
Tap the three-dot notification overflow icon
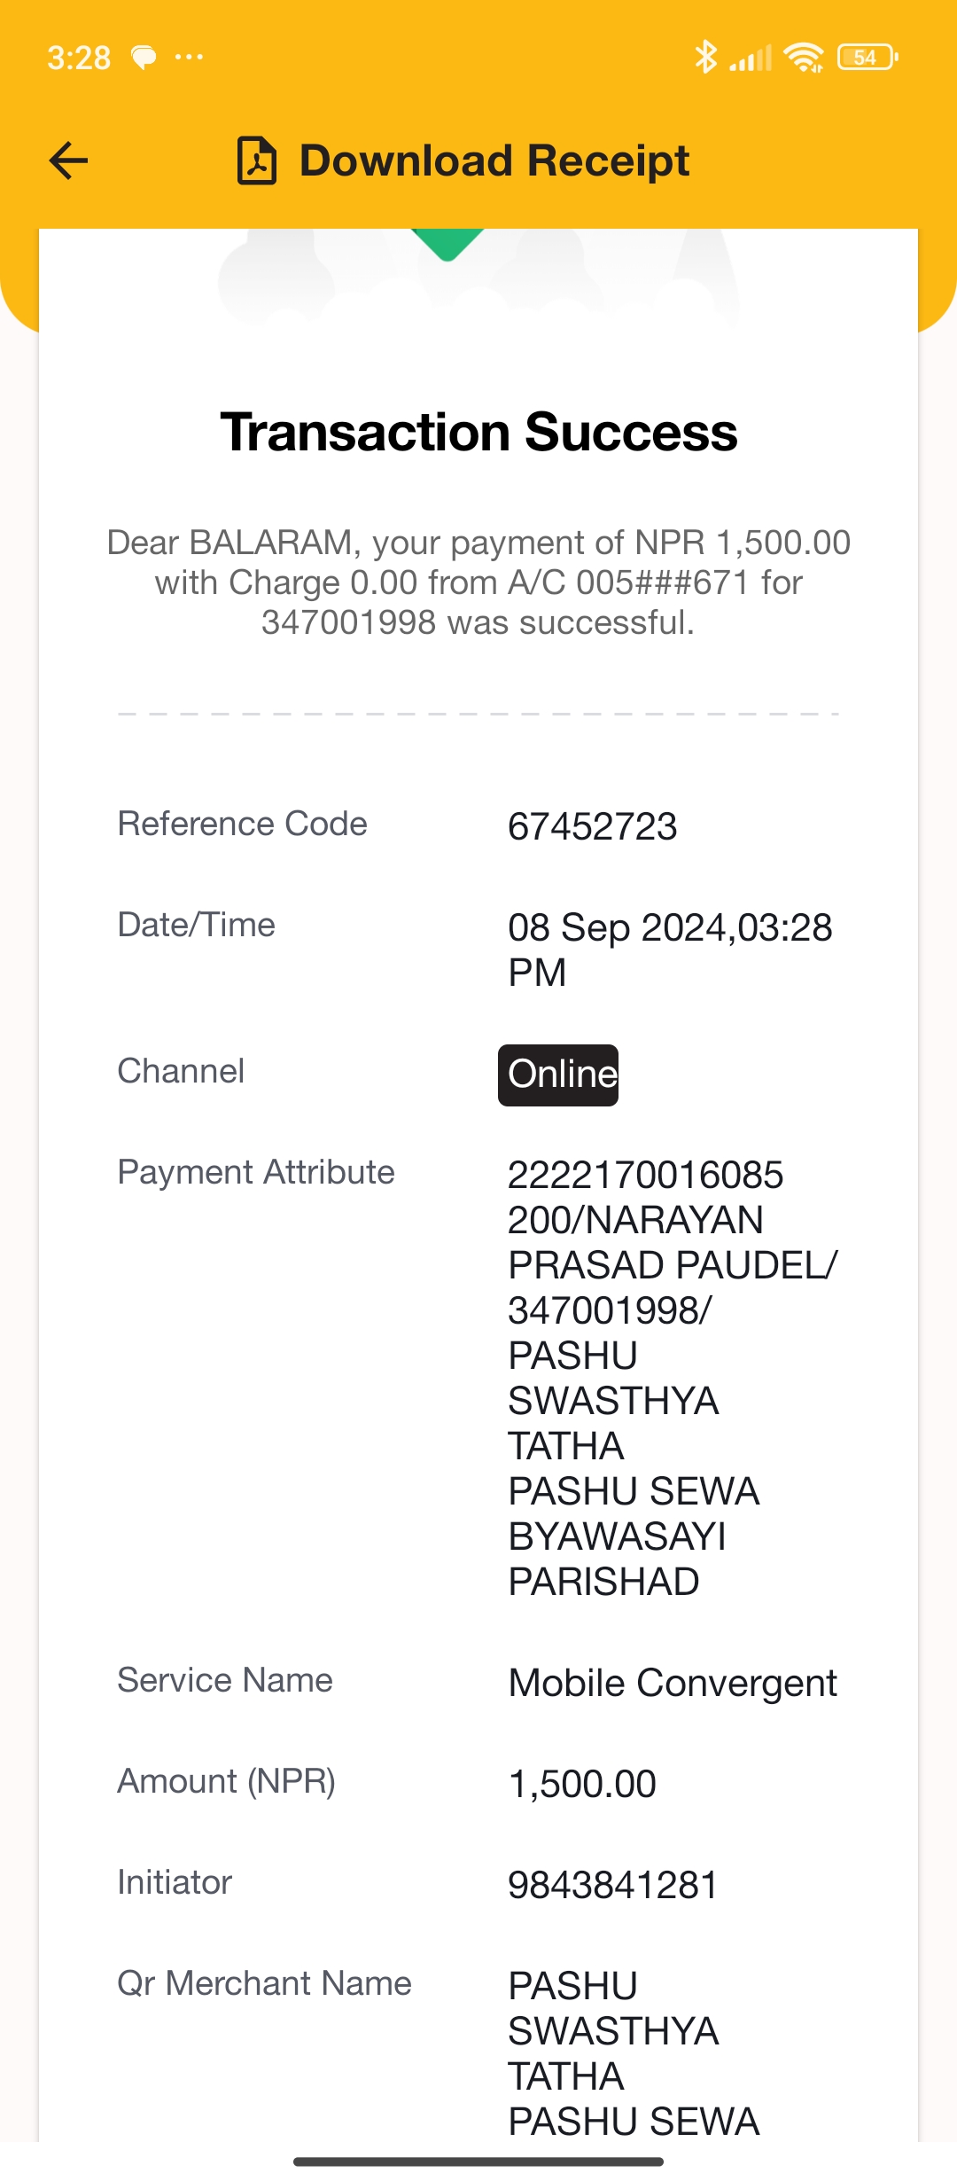coord(190,58)
